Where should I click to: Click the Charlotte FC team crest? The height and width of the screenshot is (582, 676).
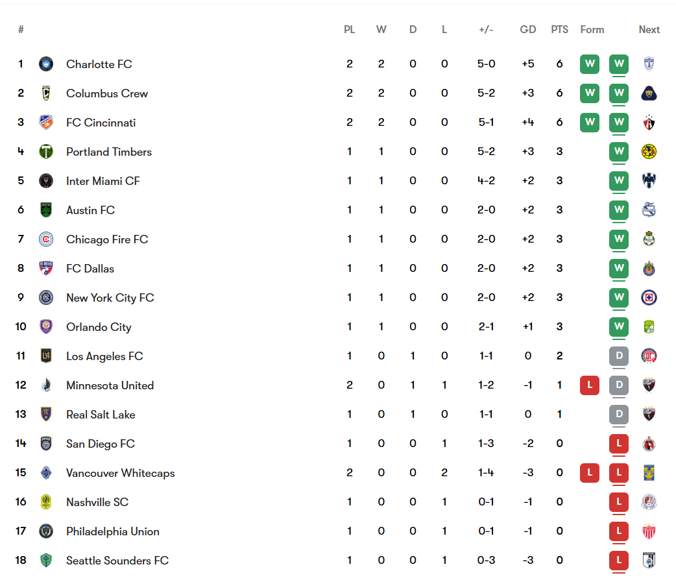(x=46, y=64)
